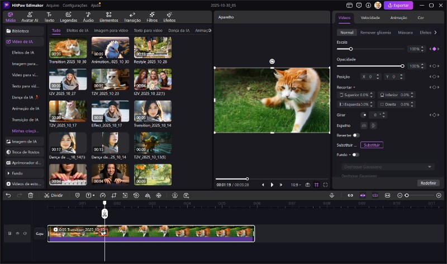Open the Texto tool panel

[x=49, y=17]
